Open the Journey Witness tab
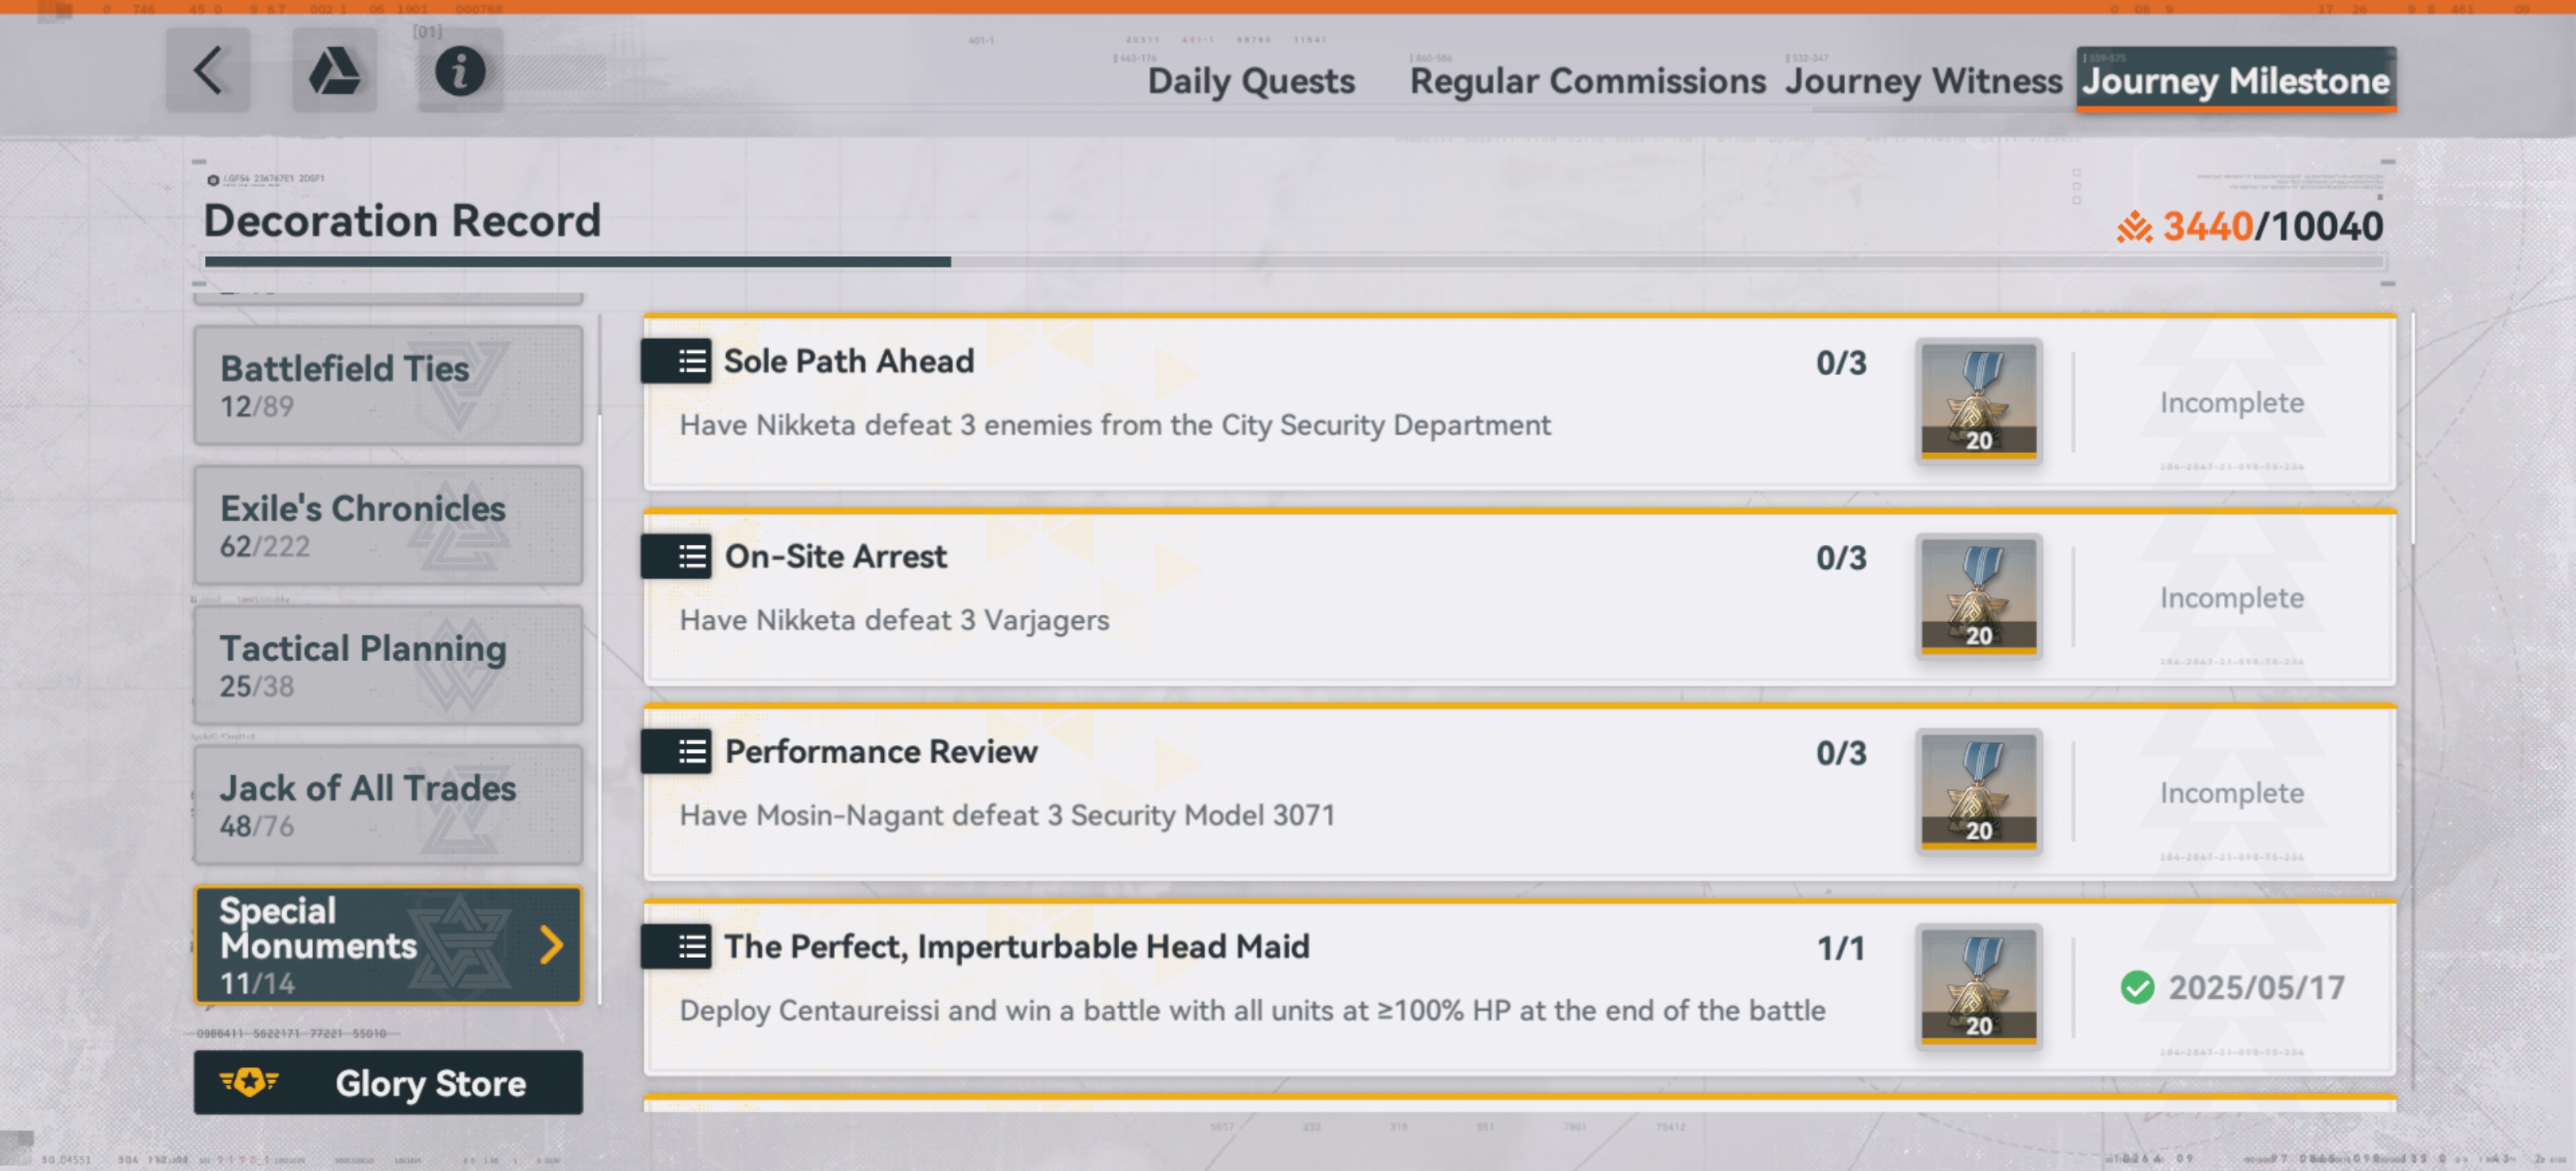2576x1171 pixels. point(1923,81)
